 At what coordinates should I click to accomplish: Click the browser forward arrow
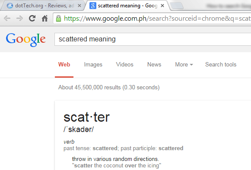pos(20,19)
